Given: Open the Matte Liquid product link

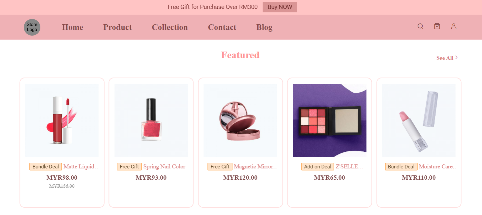Looking at the screenshot, I should [80, 166].
